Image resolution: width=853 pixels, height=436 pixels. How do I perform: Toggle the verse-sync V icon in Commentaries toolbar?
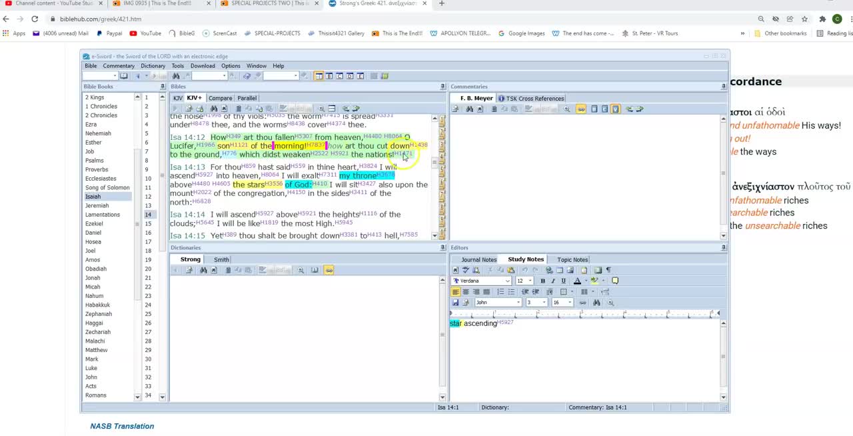pyautogui.click(x=616, y=109)
